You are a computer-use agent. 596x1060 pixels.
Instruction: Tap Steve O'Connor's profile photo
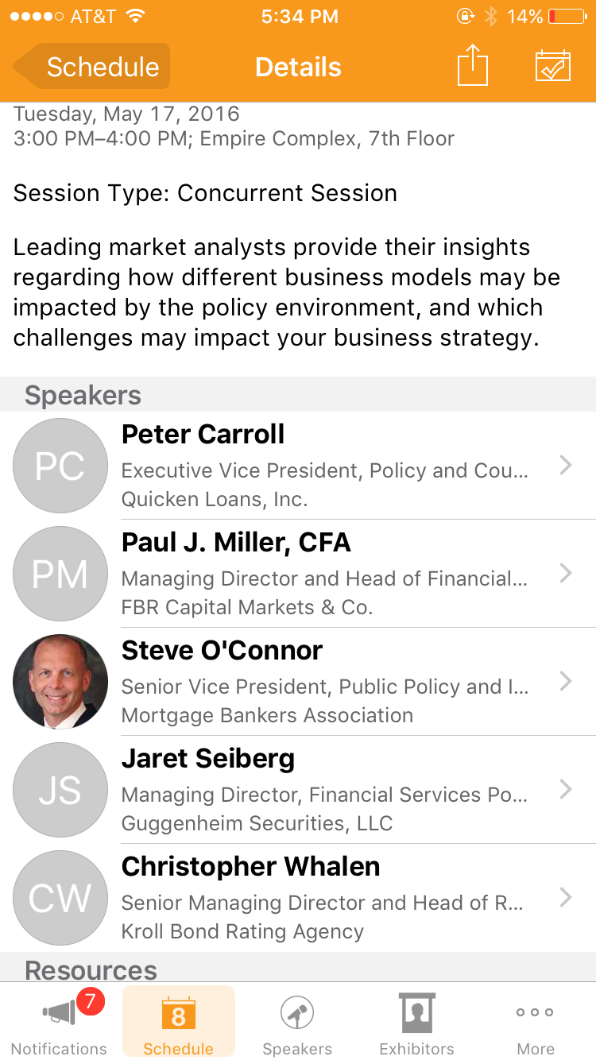(x=60, y=682)
